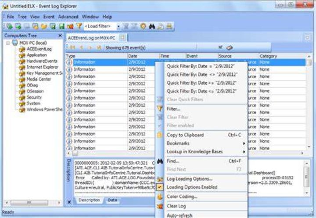
Task: Close the Computers Tree panel
Action: [60, 36]
